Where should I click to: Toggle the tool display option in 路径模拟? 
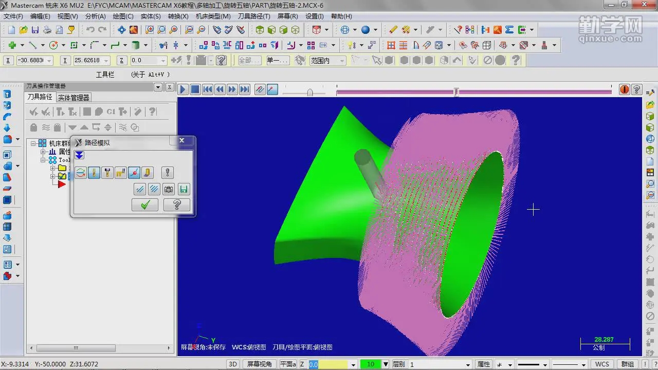94,173
